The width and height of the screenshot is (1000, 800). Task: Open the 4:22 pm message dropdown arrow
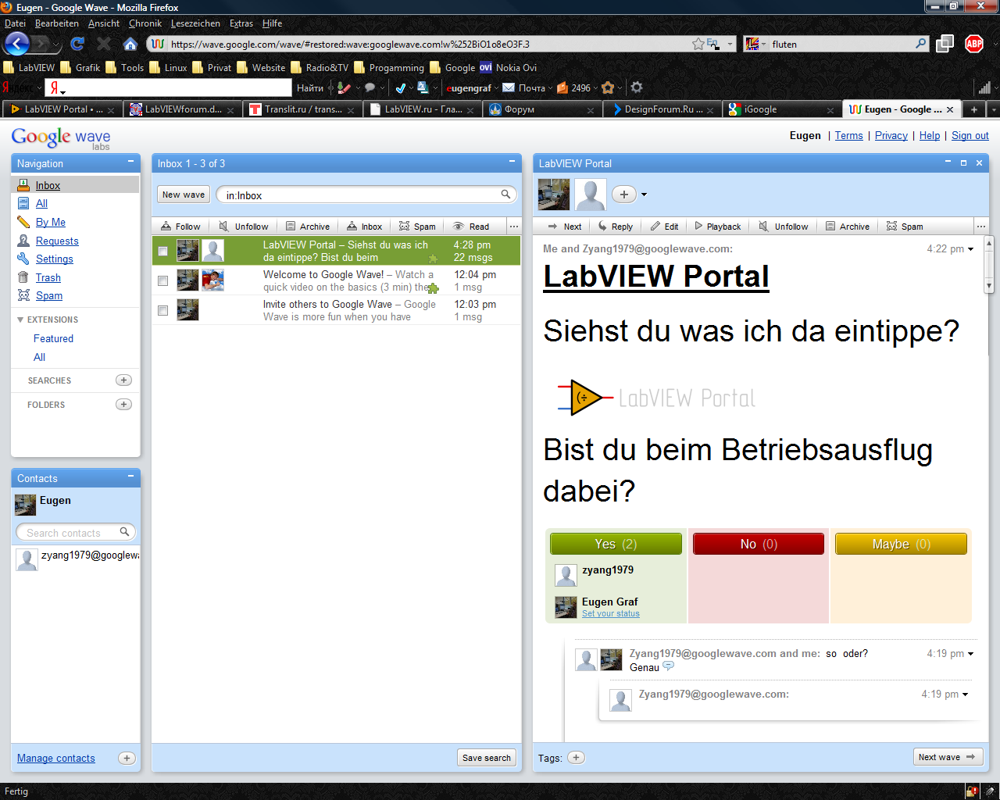(x=971, y=249)
